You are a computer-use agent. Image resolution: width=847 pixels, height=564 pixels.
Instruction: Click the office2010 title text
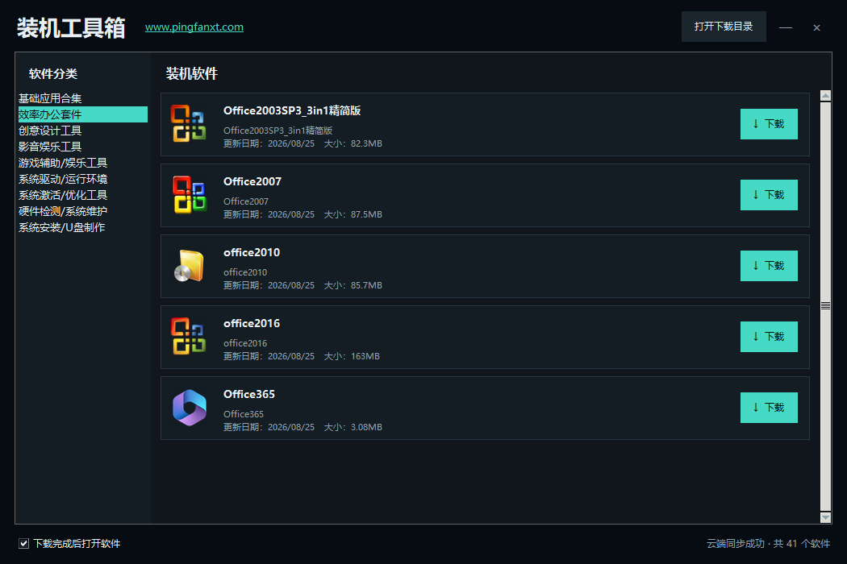click(252, 252)
